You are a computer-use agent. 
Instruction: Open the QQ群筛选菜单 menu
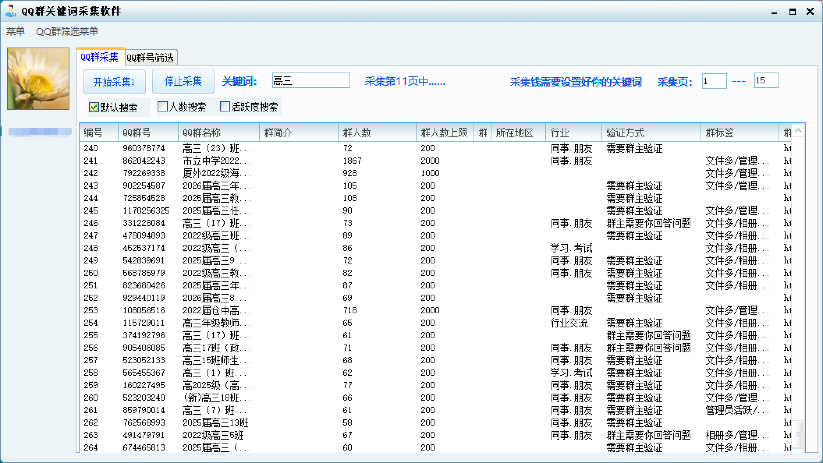[x=67, y=32]
